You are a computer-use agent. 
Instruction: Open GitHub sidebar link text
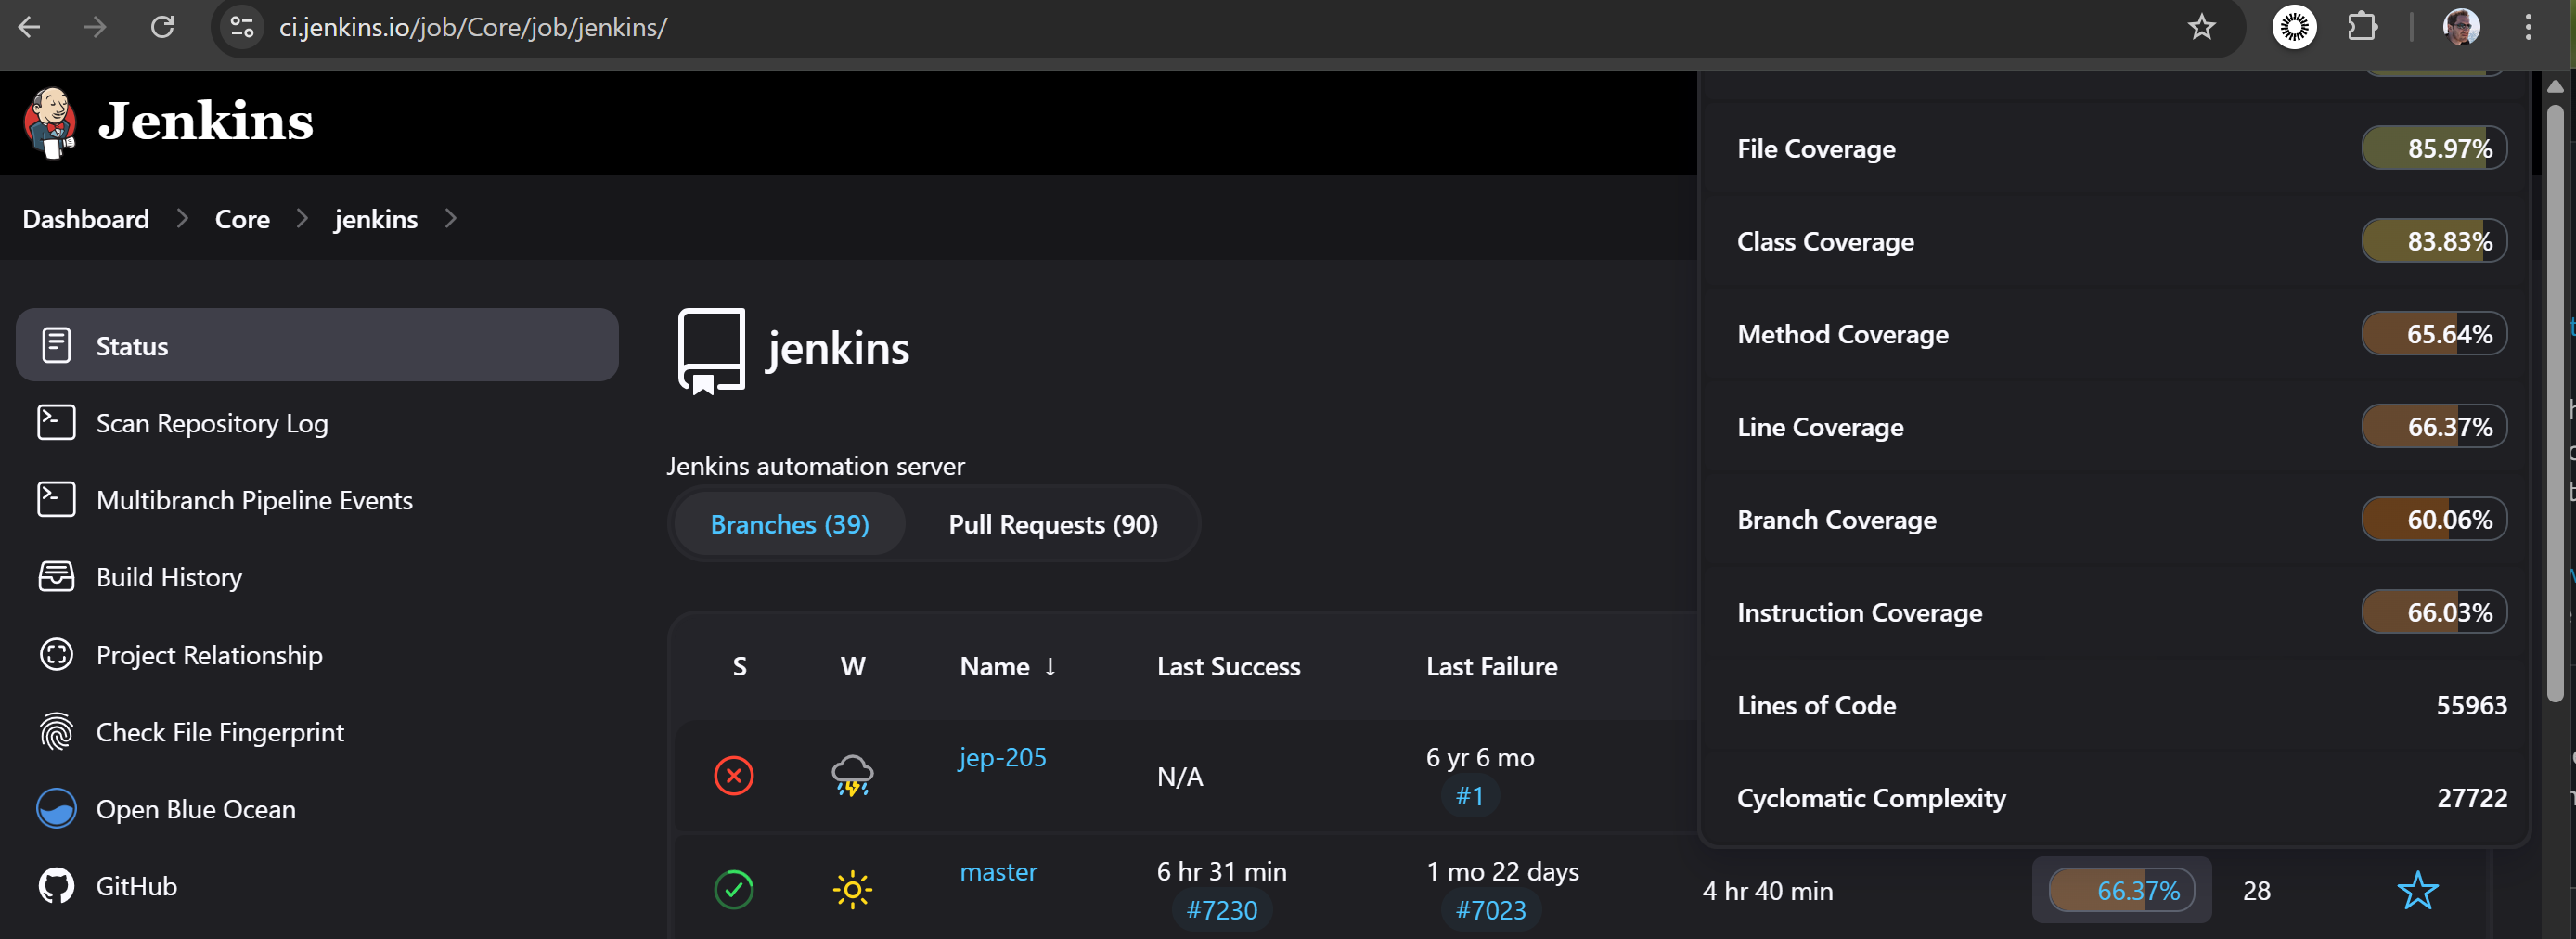pyautogui.click(x=136, y=886)
